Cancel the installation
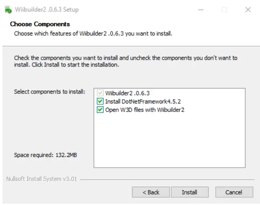Viewport: 260px width, 205px height. click(234, 192)
